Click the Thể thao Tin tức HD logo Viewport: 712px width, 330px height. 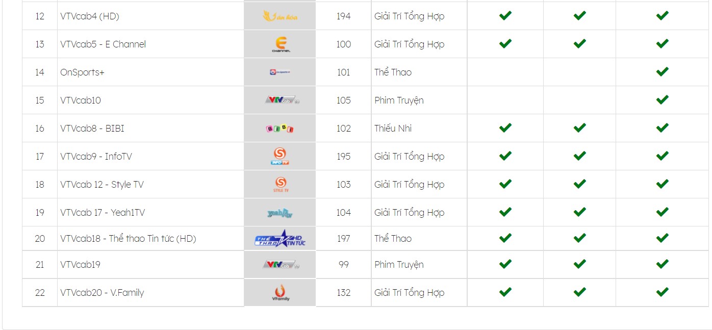[x=280, y=238]
